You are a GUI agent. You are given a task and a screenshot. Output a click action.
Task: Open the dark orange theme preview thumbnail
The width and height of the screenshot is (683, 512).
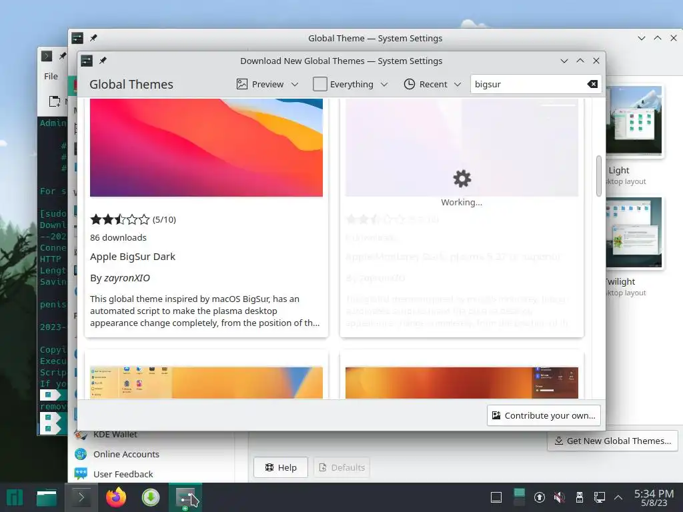click(x=462, y=383)
